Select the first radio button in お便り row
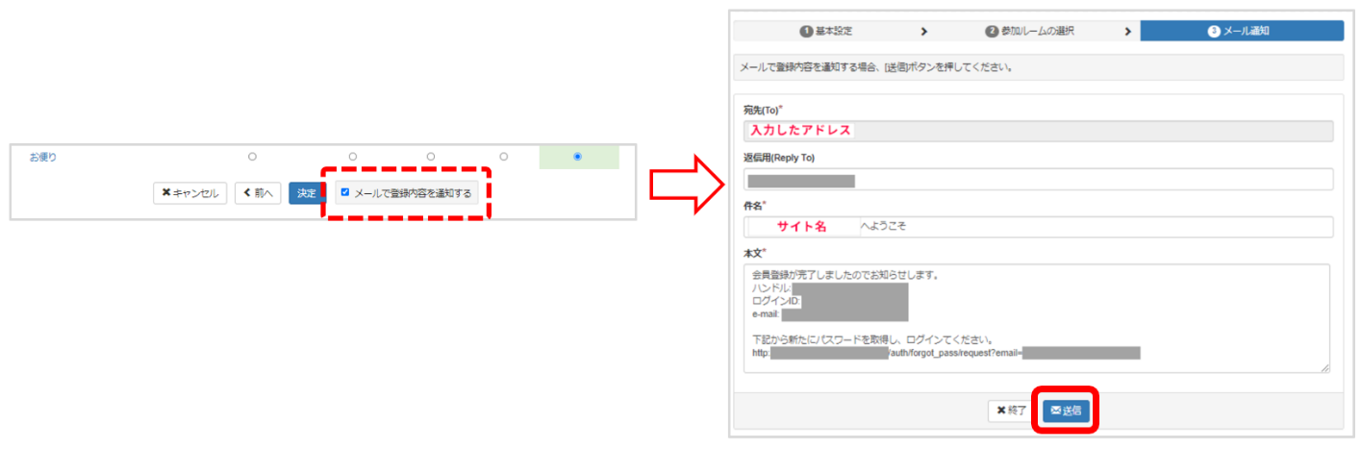1361x449 pixels. point(252,156)
